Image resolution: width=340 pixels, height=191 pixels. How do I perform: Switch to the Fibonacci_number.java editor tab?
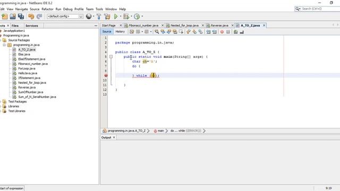(143, 25)
